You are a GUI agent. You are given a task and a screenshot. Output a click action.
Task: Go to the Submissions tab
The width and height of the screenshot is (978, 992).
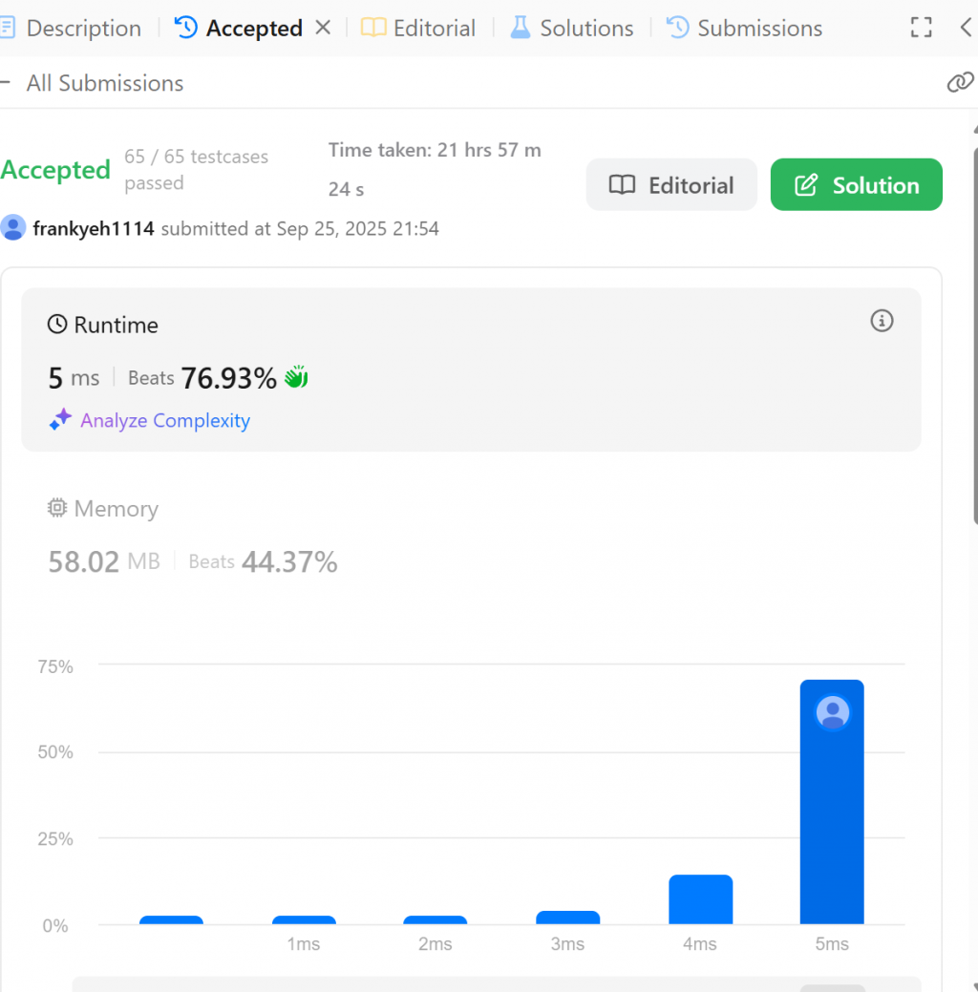[744, 29]
